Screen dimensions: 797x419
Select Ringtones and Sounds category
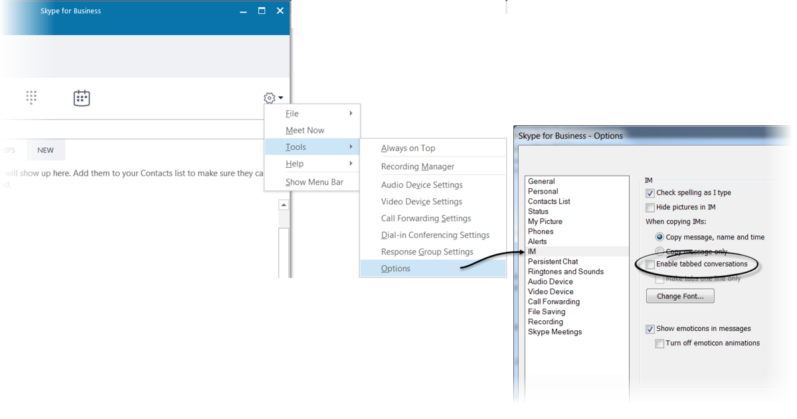(576, 271)
